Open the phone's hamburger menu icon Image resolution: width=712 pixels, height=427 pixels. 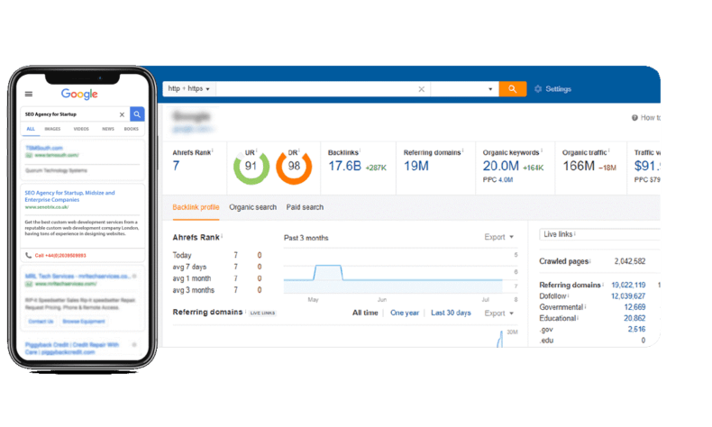[x=29, y=94]
